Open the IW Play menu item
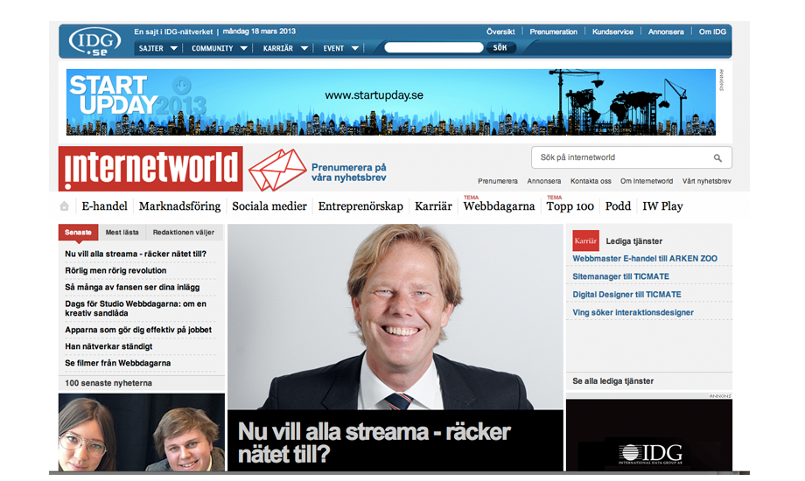This screenshot has width=805, height=481. [662, 206]
